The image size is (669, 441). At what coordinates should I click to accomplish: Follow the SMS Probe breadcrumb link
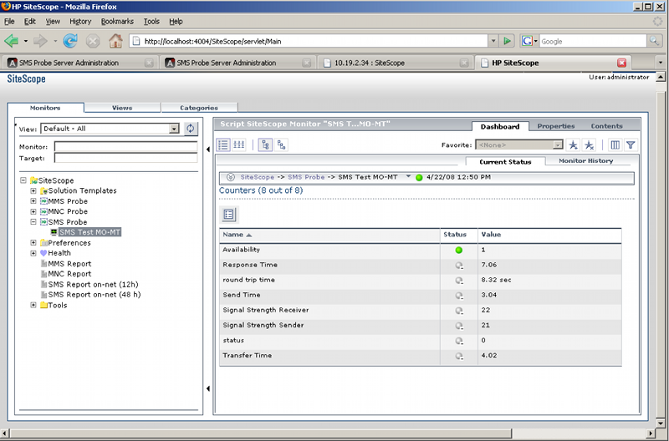click(x=306, y=177)
